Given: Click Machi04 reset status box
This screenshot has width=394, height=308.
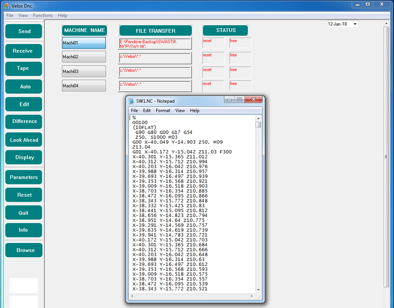Looking at the screenshot, I should pos(213,86).
